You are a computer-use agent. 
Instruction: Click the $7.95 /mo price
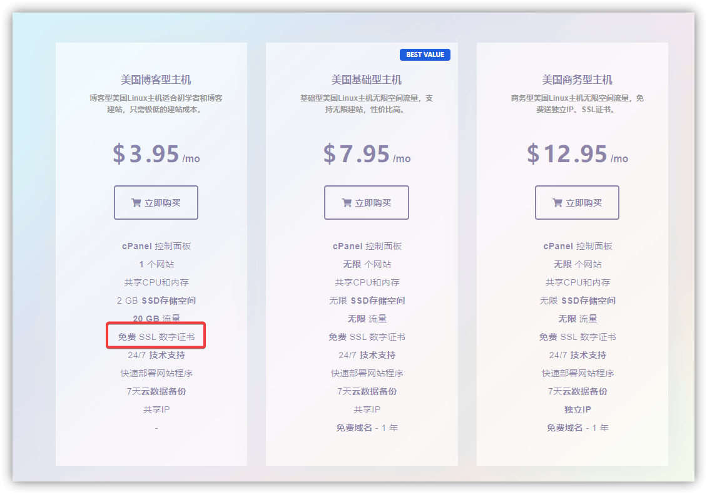coord(367,154)
